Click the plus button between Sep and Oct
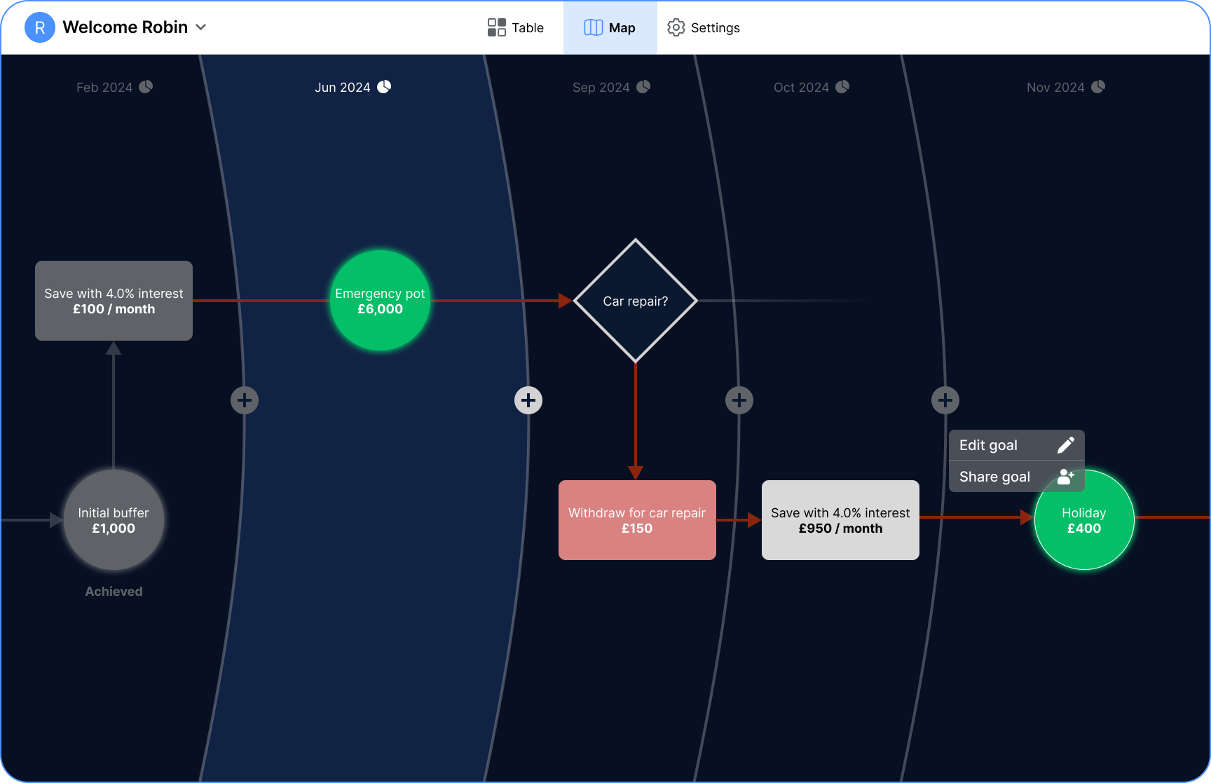Image resolution: width=1211 pixels, height=783 pixels. [739, 400]
